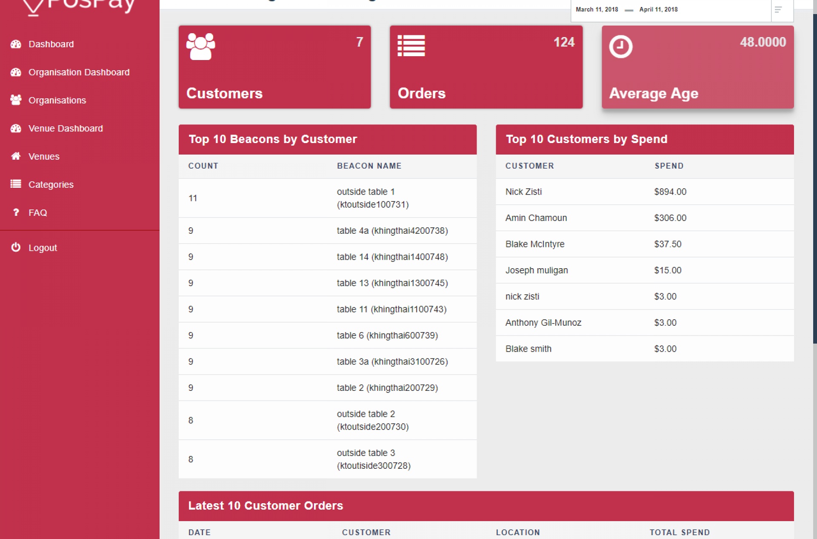This screenshot has width=817, height=539.
Task: Sort by SPEND column header
Action: tap(669, 166)
